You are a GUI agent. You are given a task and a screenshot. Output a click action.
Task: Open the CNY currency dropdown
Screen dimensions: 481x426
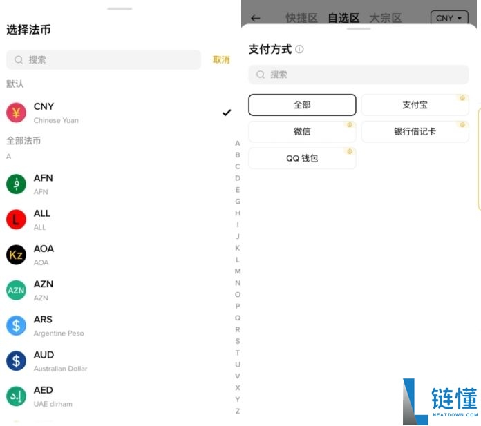(x=449, y=18)
